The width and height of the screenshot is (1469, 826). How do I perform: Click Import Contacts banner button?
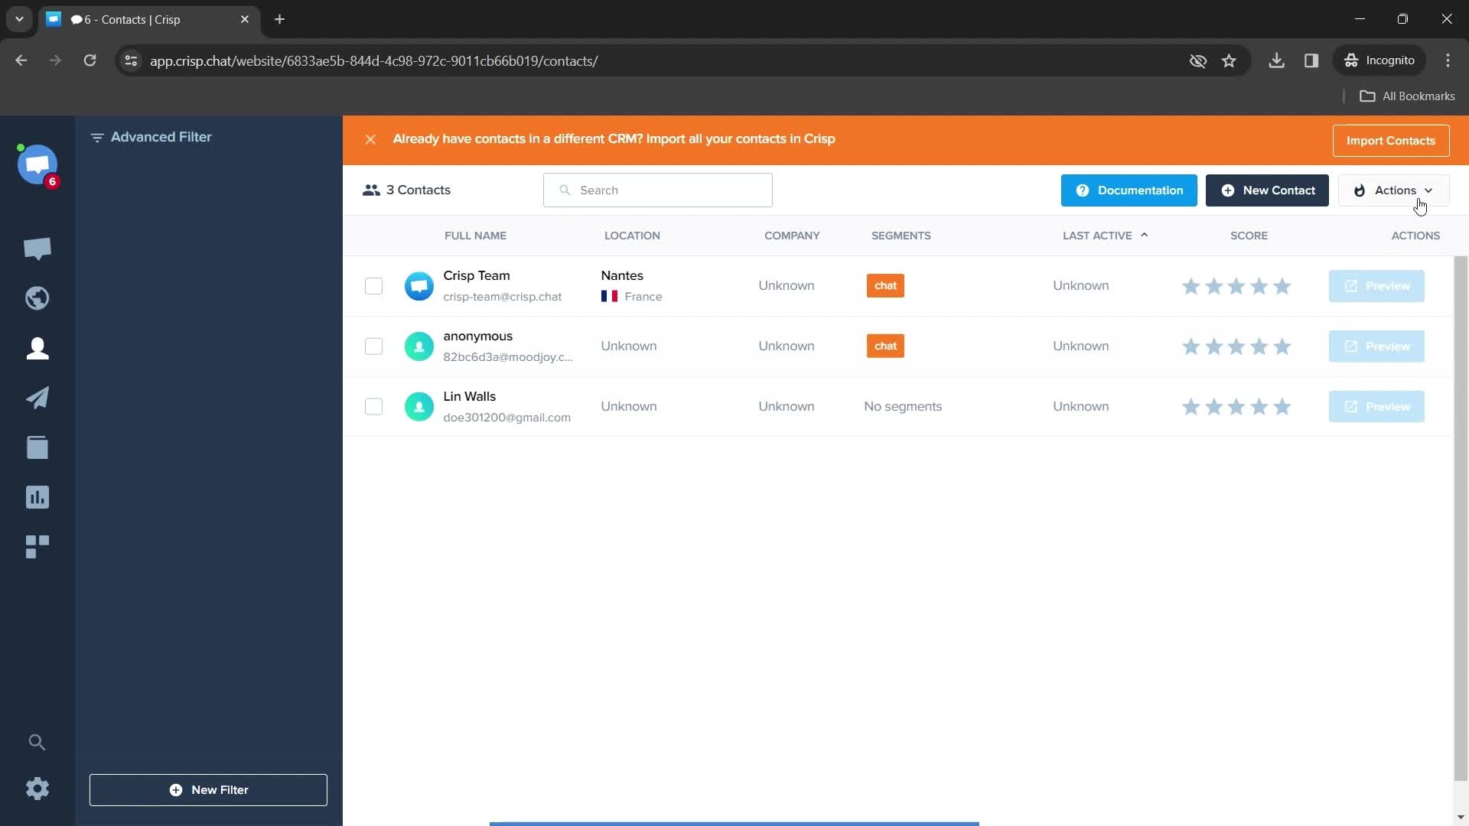click(1391, 140)
